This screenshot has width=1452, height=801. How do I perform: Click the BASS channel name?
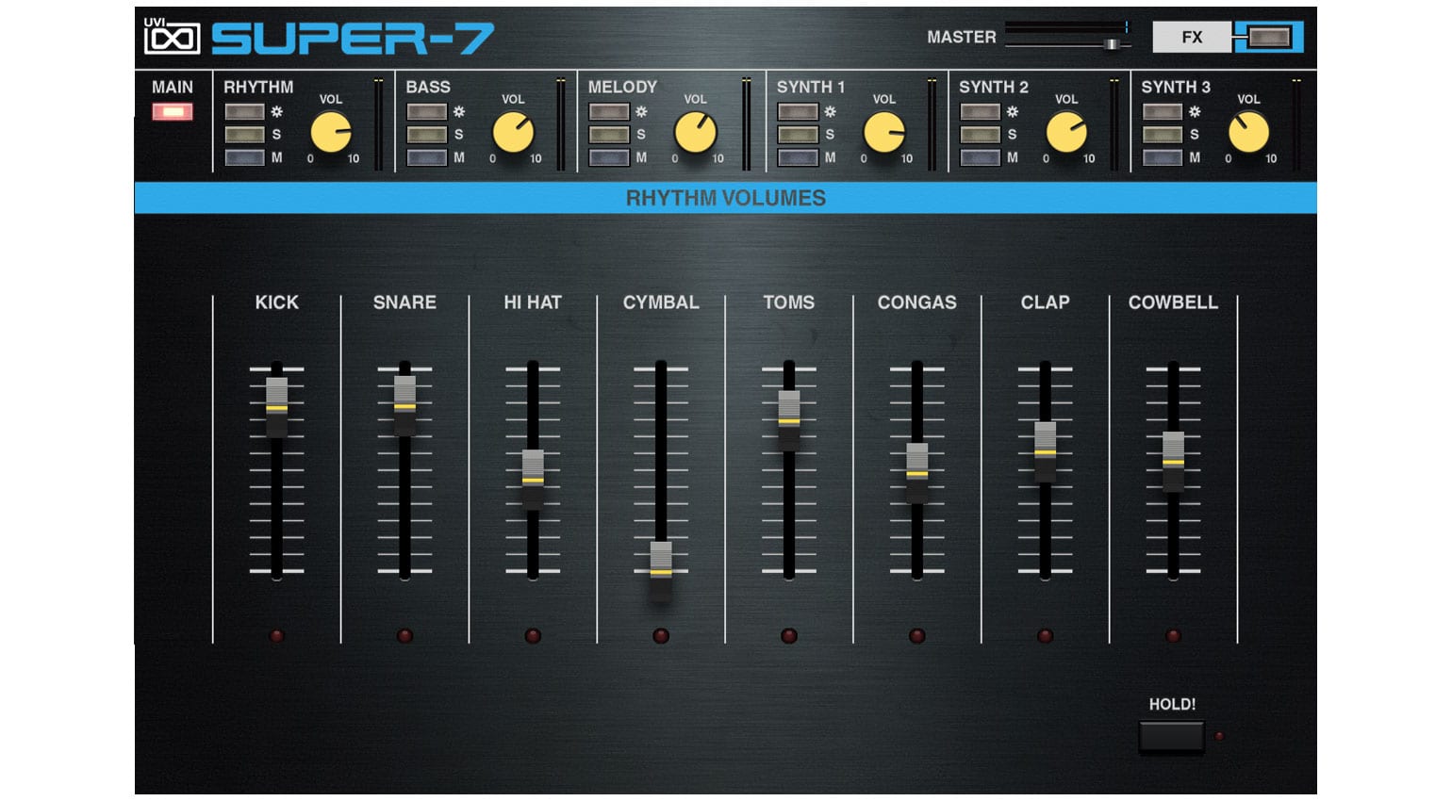428,87
